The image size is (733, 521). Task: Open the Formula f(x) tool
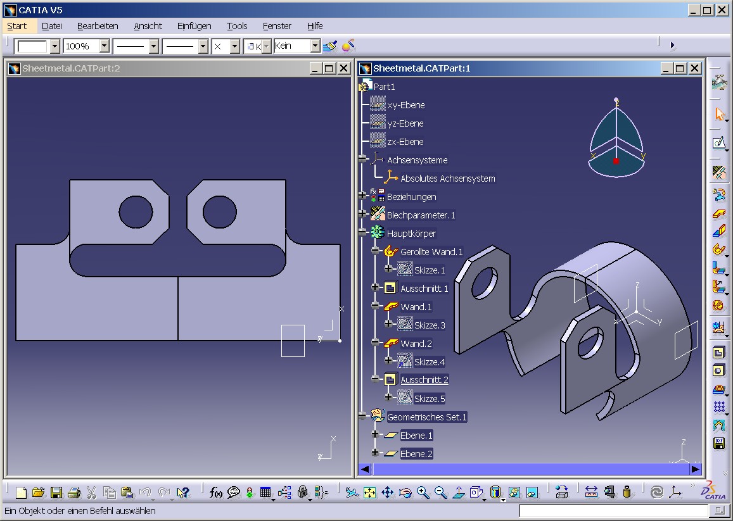(x=215, y=492)
